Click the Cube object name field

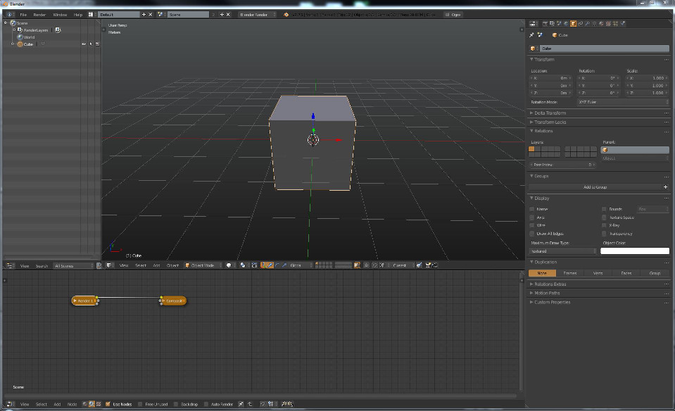[x=603, y=49]
